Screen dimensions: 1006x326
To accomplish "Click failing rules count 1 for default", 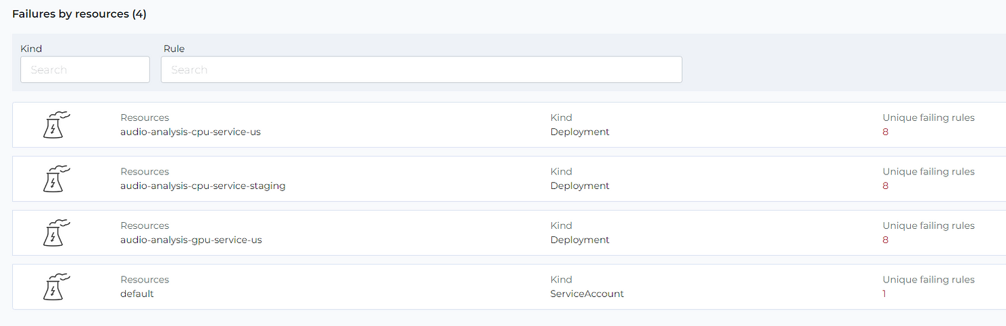I will (884, 294).
